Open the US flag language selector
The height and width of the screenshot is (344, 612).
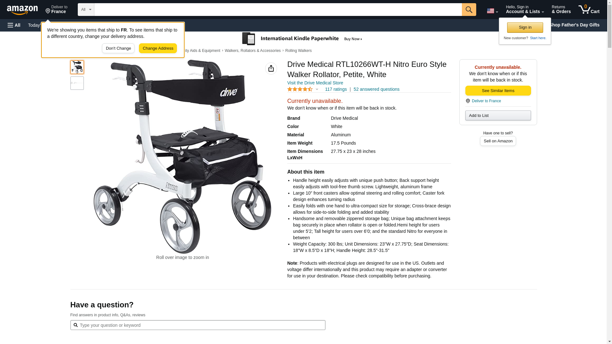point(492,11)
